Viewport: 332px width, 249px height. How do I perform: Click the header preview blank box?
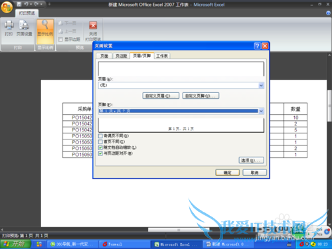tap(181, 69)
